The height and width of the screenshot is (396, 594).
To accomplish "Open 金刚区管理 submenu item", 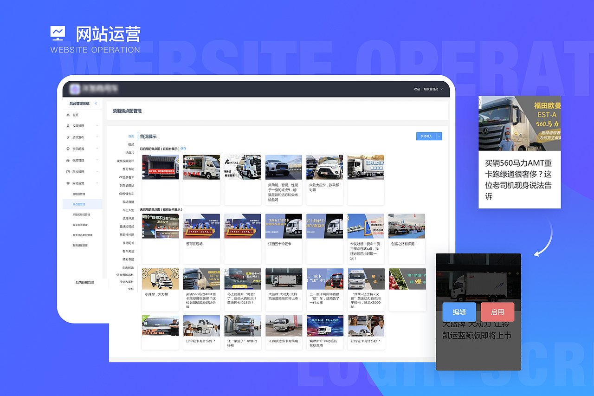I will tap(79, 194).
